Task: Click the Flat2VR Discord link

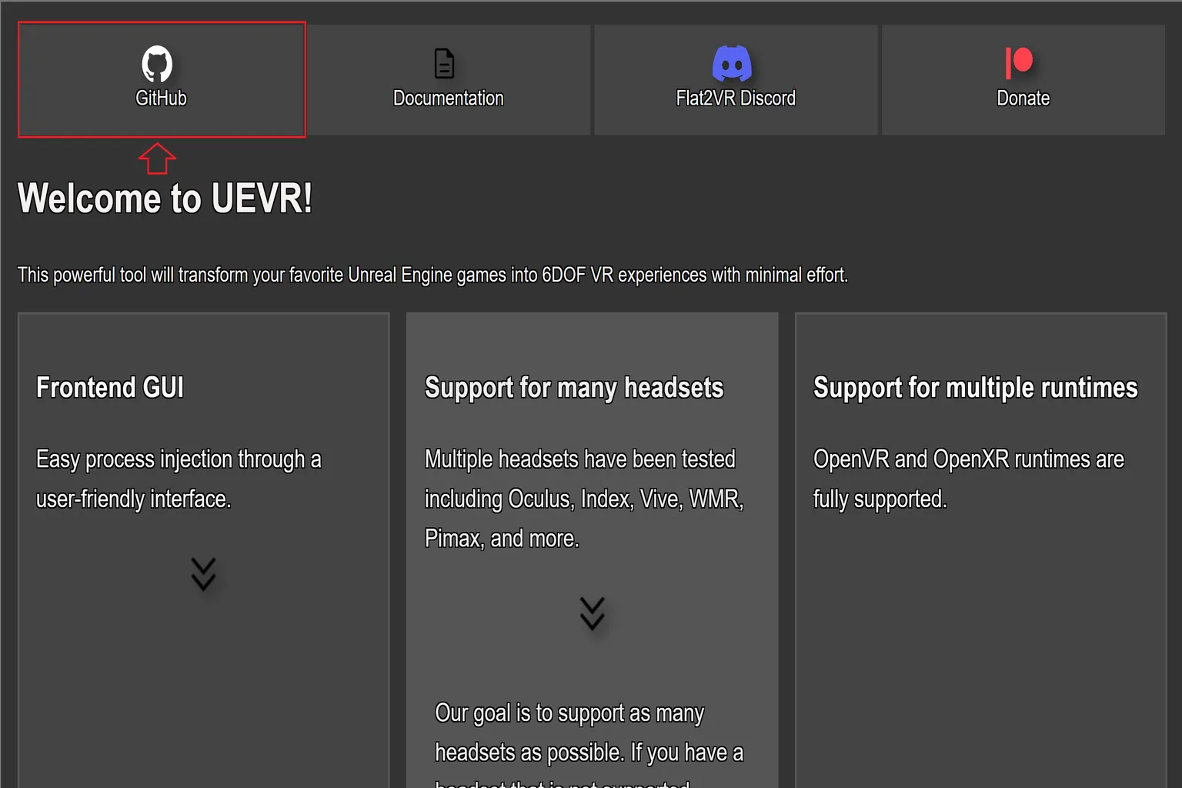Action: click(735, 98)
